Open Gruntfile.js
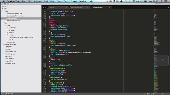 coord(9,61)
